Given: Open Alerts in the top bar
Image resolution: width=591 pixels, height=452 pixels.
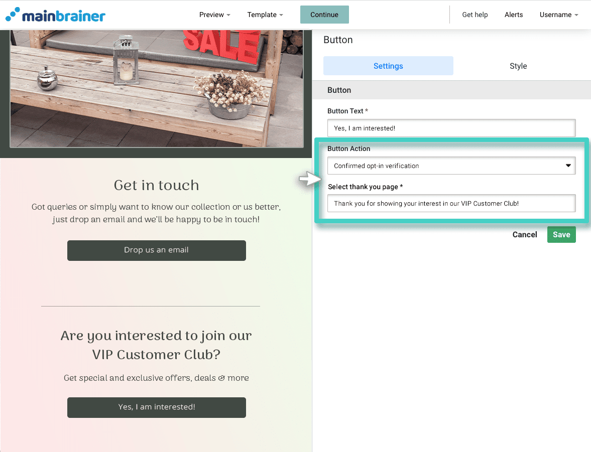Looking at the screenshot, I should point(513,15).
